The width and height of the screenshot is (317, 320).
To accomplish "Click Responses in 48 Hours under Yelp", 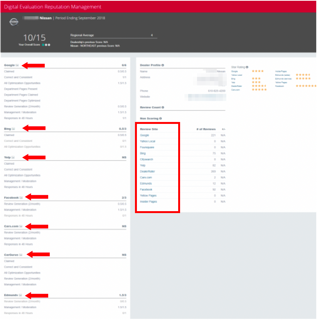I will [x=19, y=187].
